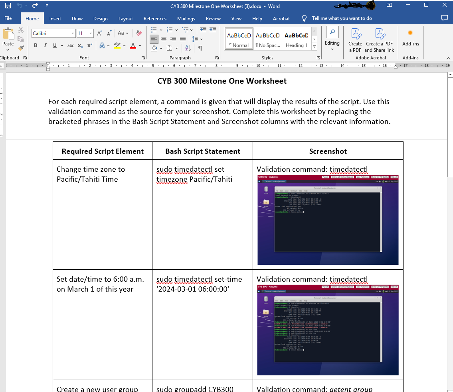
Task: Toggle Bold formatting
Action: [x=36, y=45]
